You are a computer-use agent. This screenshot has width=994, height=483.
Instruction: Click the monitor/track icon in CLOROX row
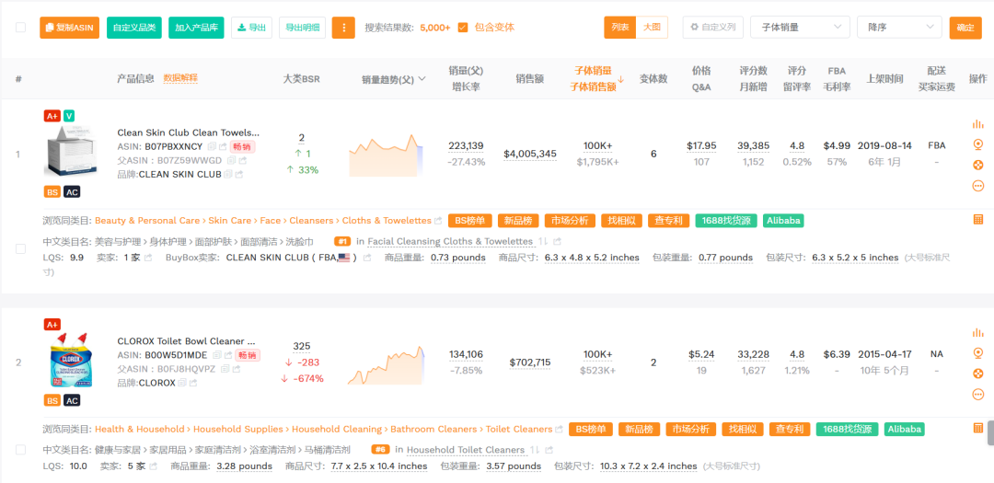[977, 353]
